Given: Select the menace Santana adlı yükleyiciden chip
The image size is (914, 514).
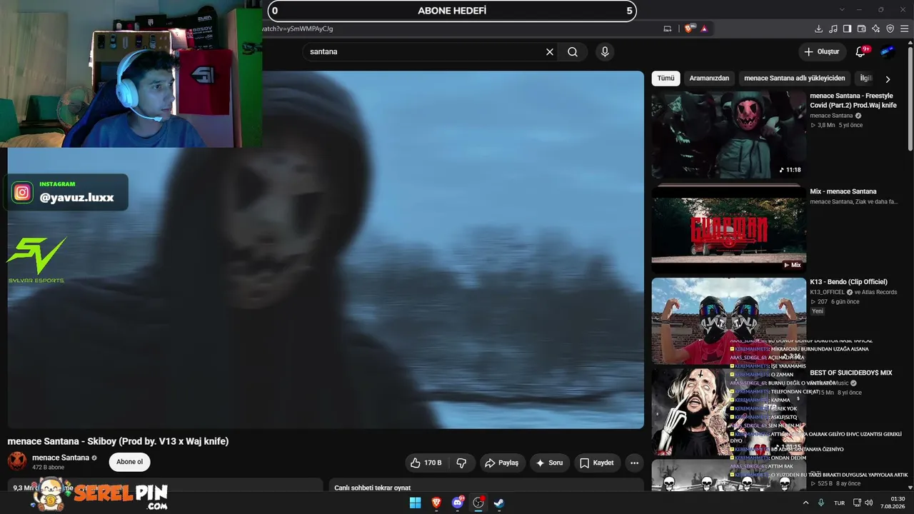Looking at the screenshot, I should pos(794,79).
